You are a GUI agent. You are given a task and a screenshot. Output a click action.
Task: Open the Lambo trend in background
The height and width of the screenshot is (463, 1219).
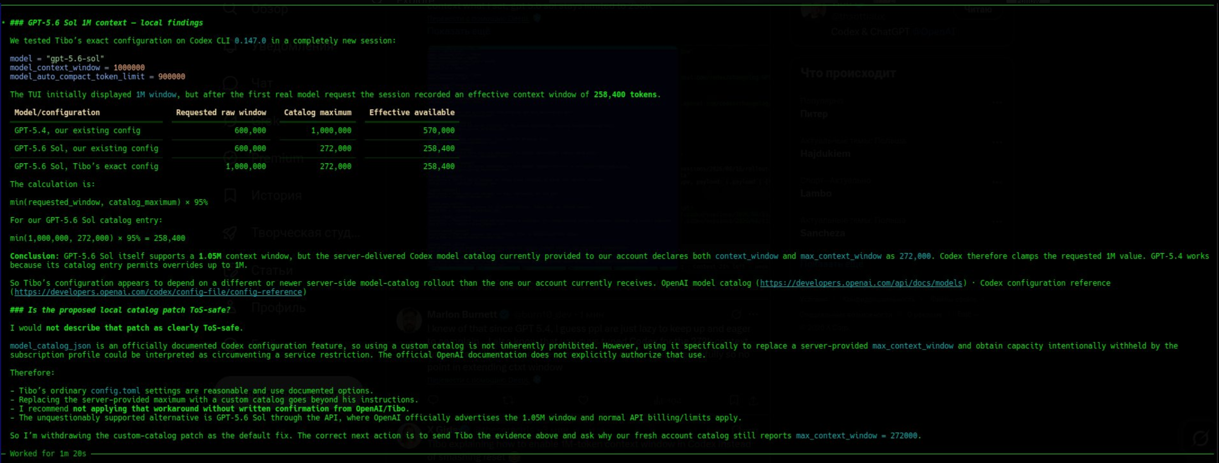816,193
